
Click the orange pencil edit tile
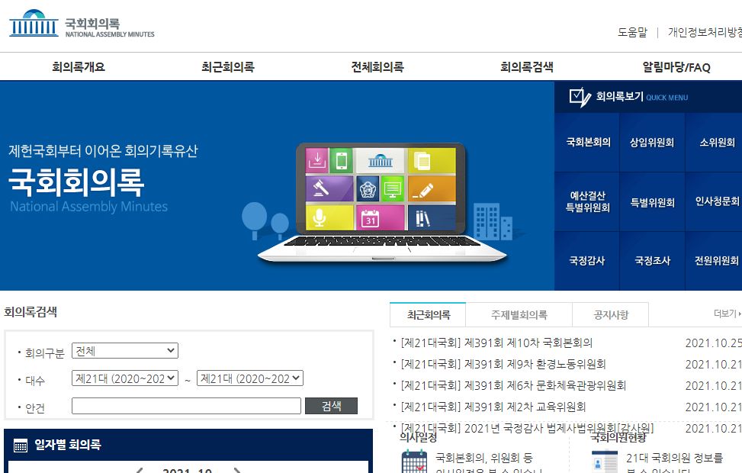[x=432, y=188]
